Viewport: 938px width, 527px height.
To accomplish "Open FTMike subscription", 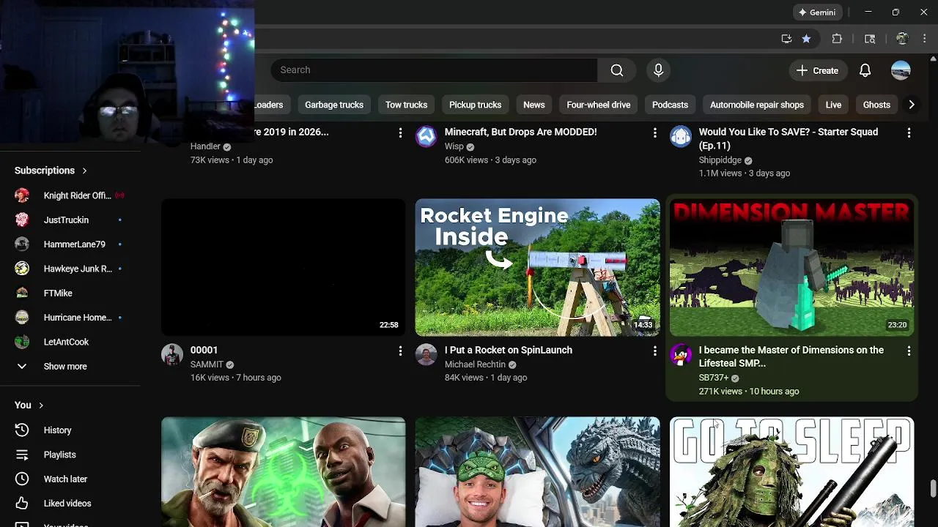I will (70, 294).
